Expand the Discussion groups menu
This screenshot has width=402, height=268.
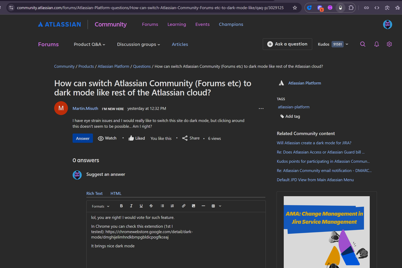coord(138,44)
